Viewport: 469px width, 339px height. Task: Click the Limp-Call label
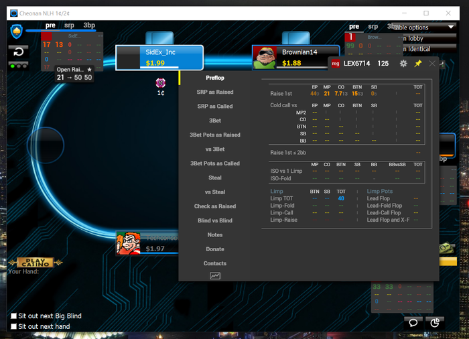tap(281, 213)
